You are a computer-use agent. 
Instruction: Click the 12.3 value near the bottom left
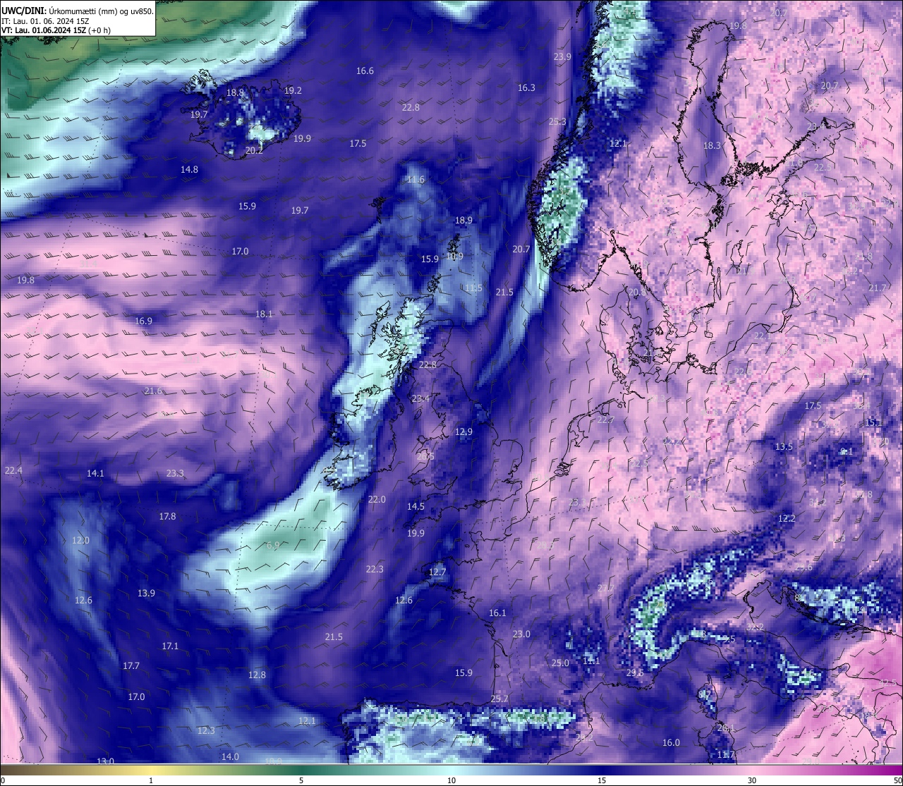point(206,731)
